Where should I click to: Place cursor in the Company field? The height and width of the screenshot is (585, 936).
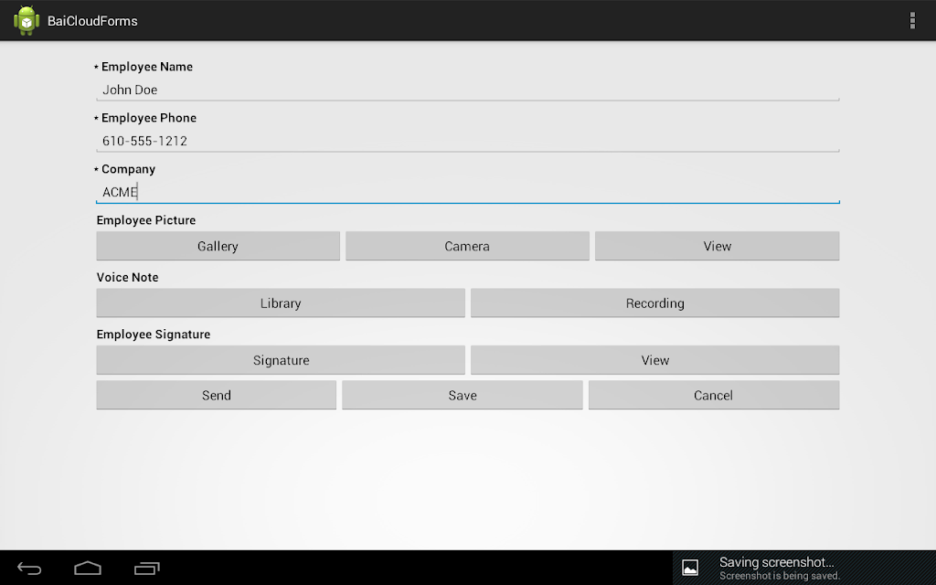click(468, 192)
